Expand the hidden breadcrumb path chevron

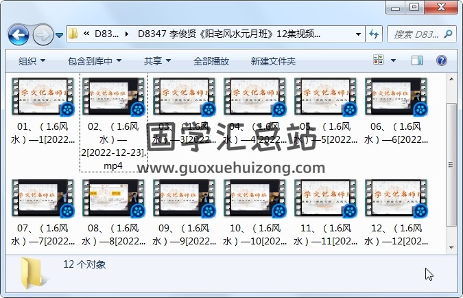(86, 34)
